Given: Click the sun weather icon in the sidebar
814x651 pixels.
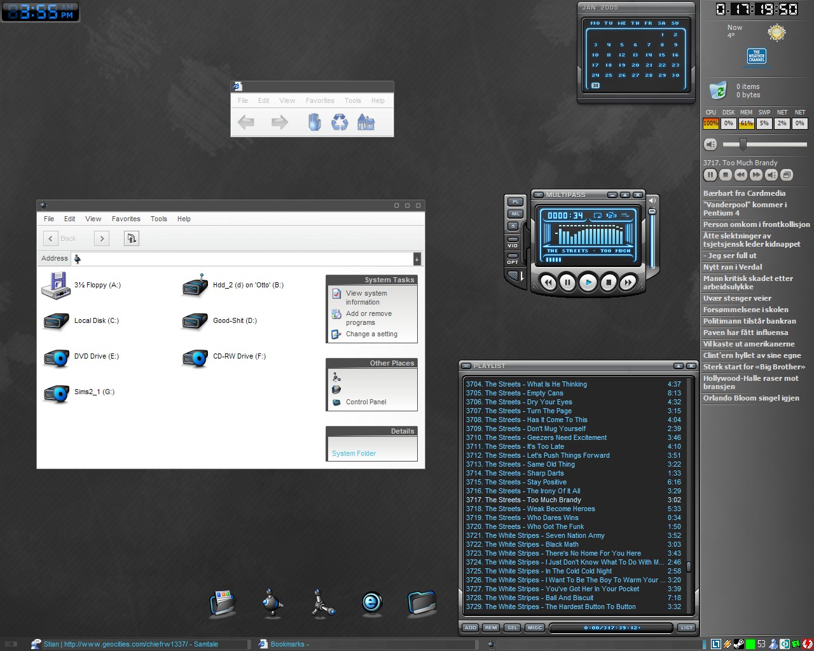Looking at the screenshot, I should [x=776, y=32].
